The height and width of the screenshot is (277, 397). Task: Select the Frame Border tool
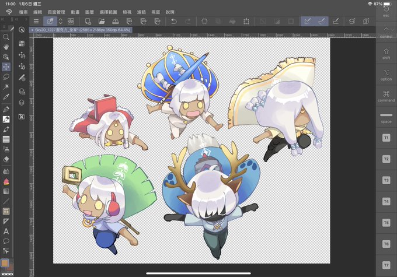pos(6,211)
